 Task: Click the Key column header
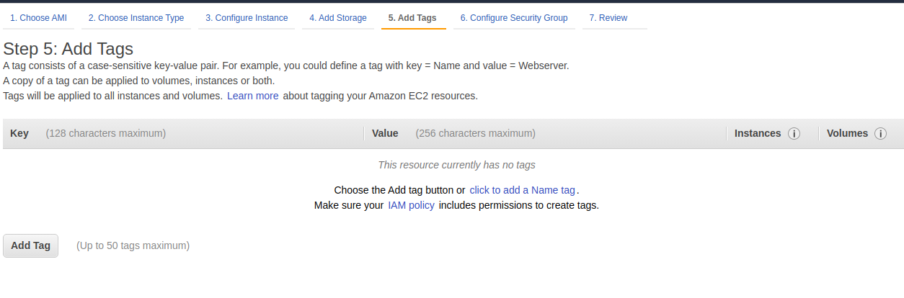coord(19,133)
